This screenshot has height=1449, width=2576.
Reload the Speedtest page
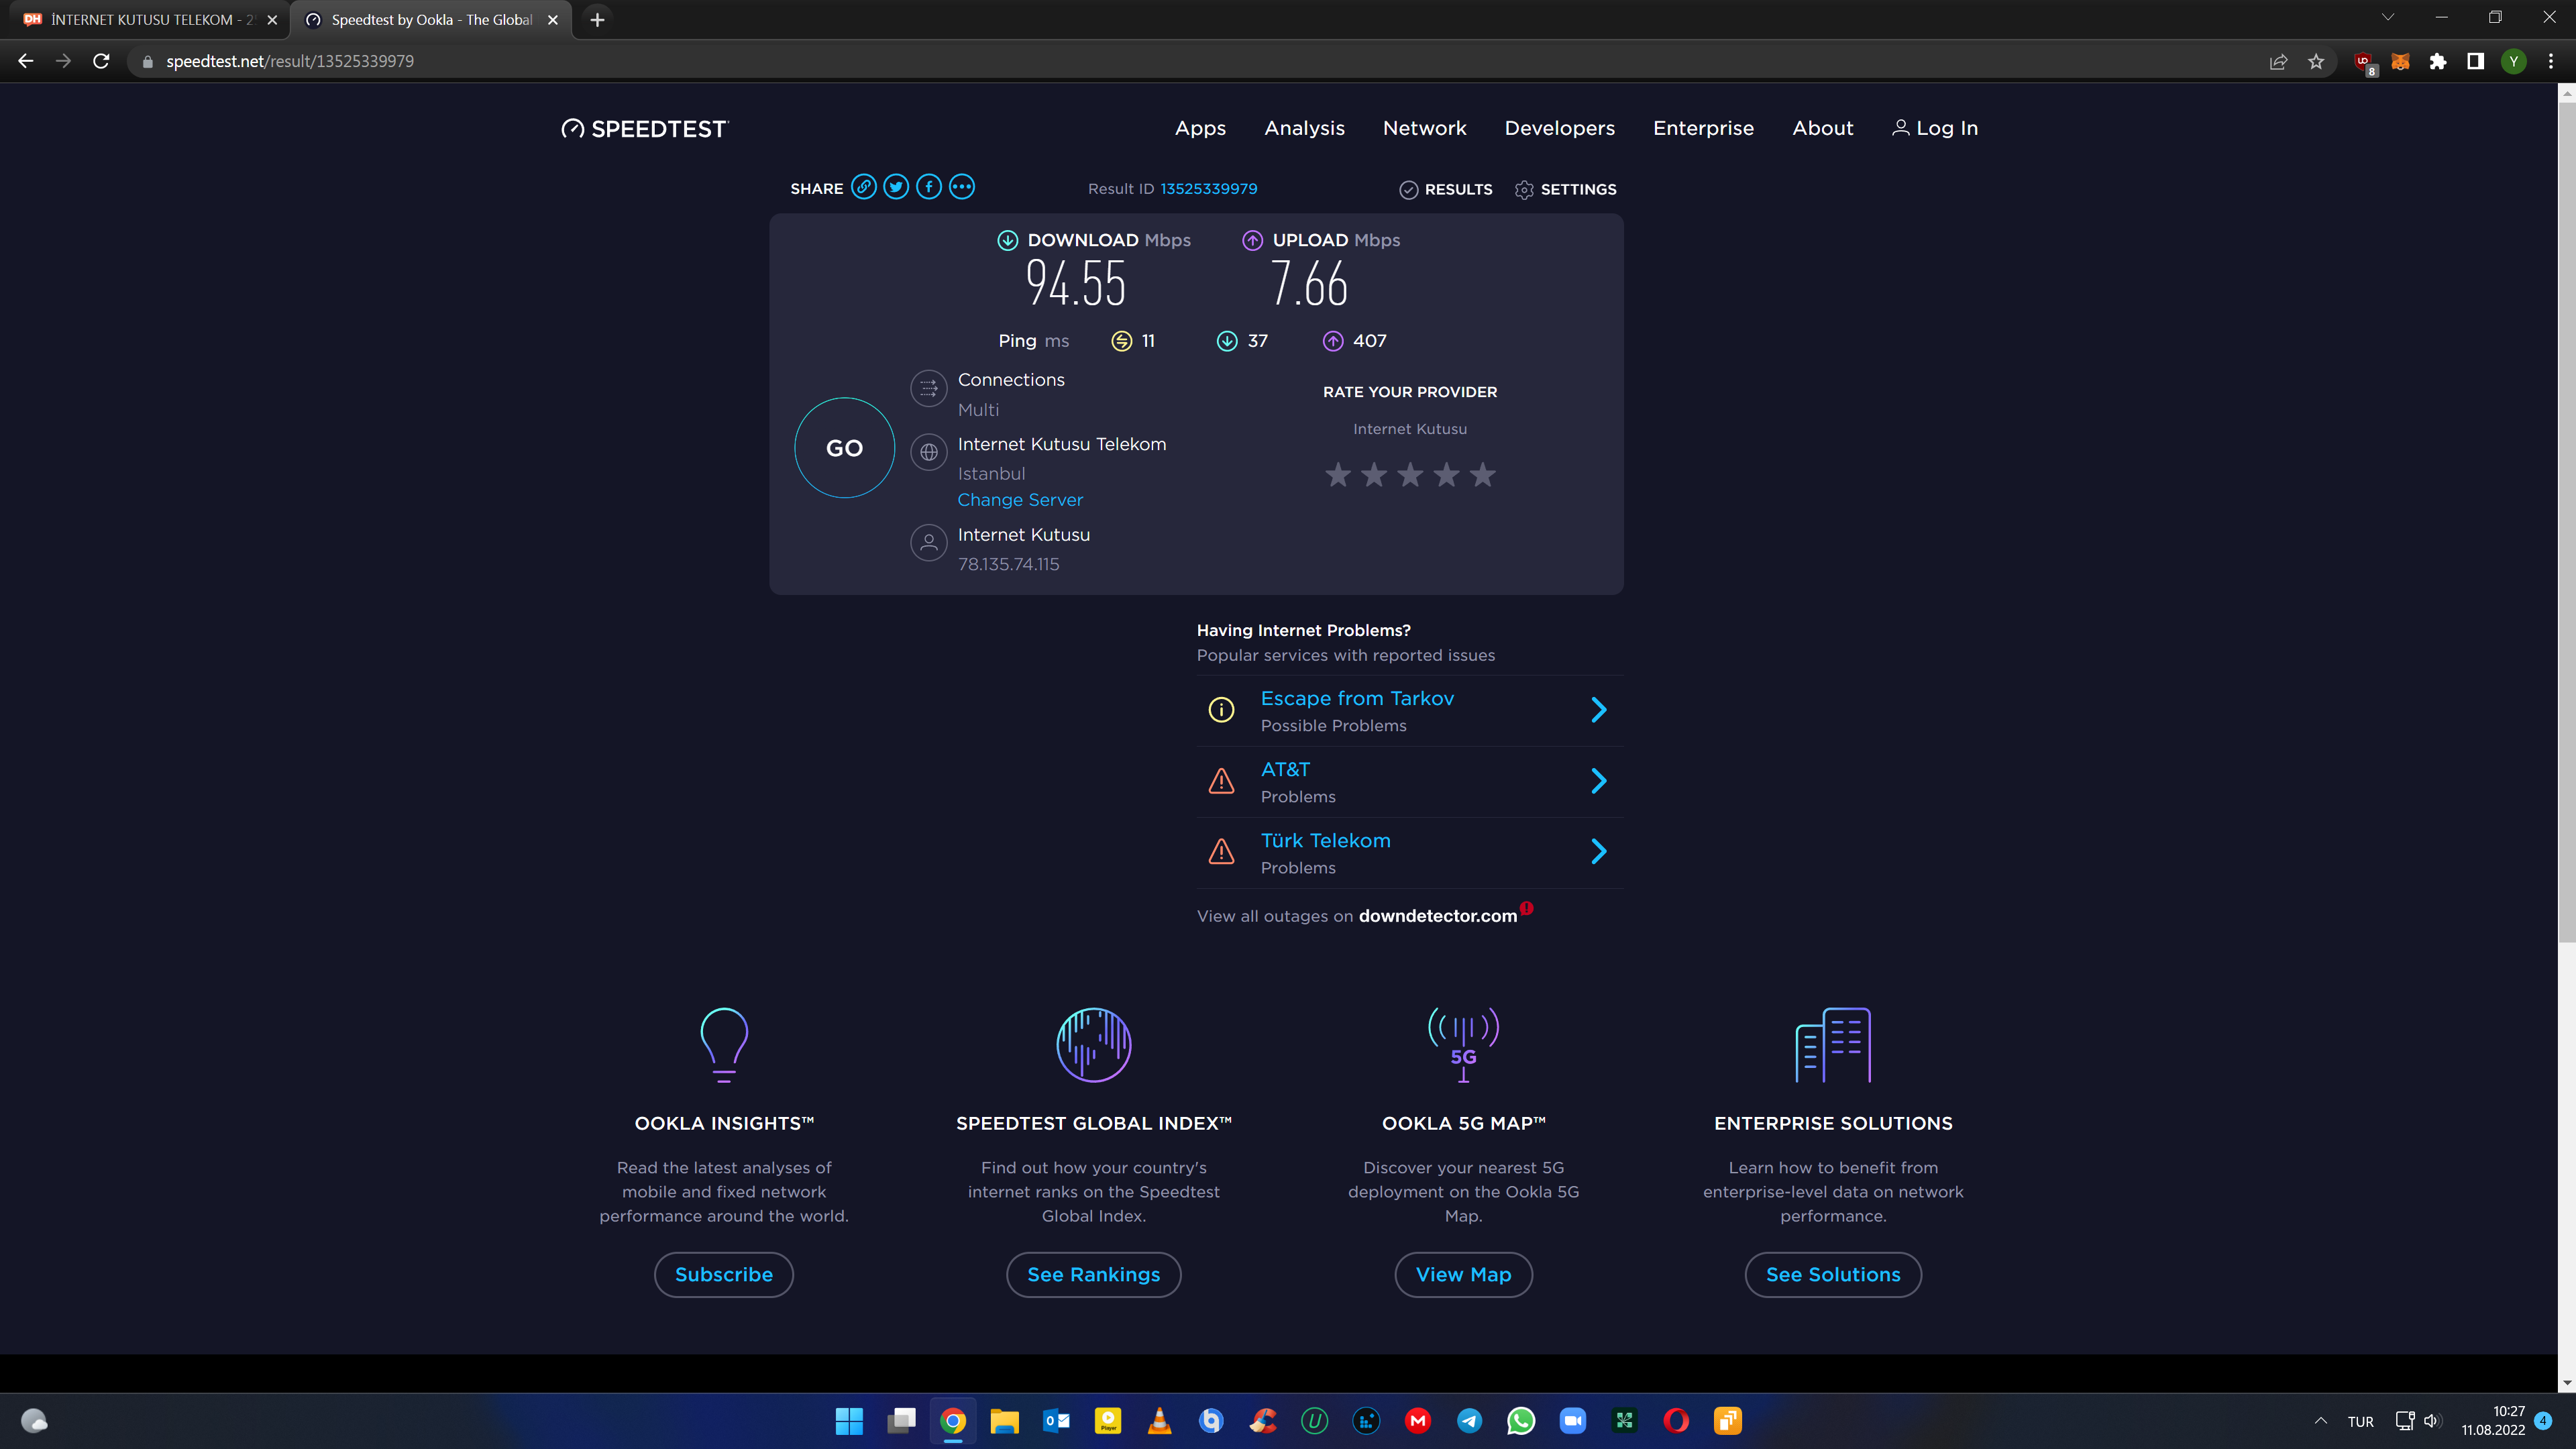[101, 61]
